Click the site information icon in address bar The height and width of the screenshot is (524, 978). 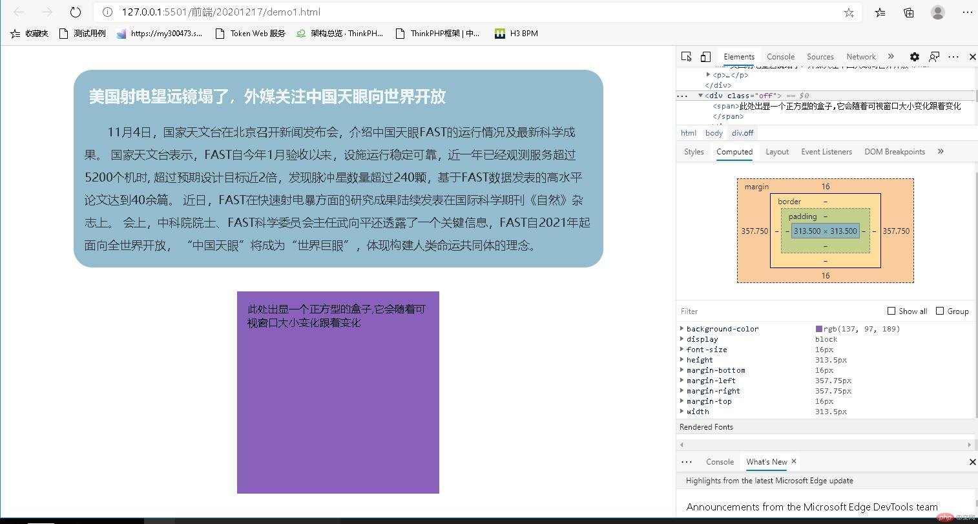[108, 12]
